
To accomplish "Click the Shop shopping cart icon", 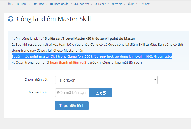I will 35,4.
